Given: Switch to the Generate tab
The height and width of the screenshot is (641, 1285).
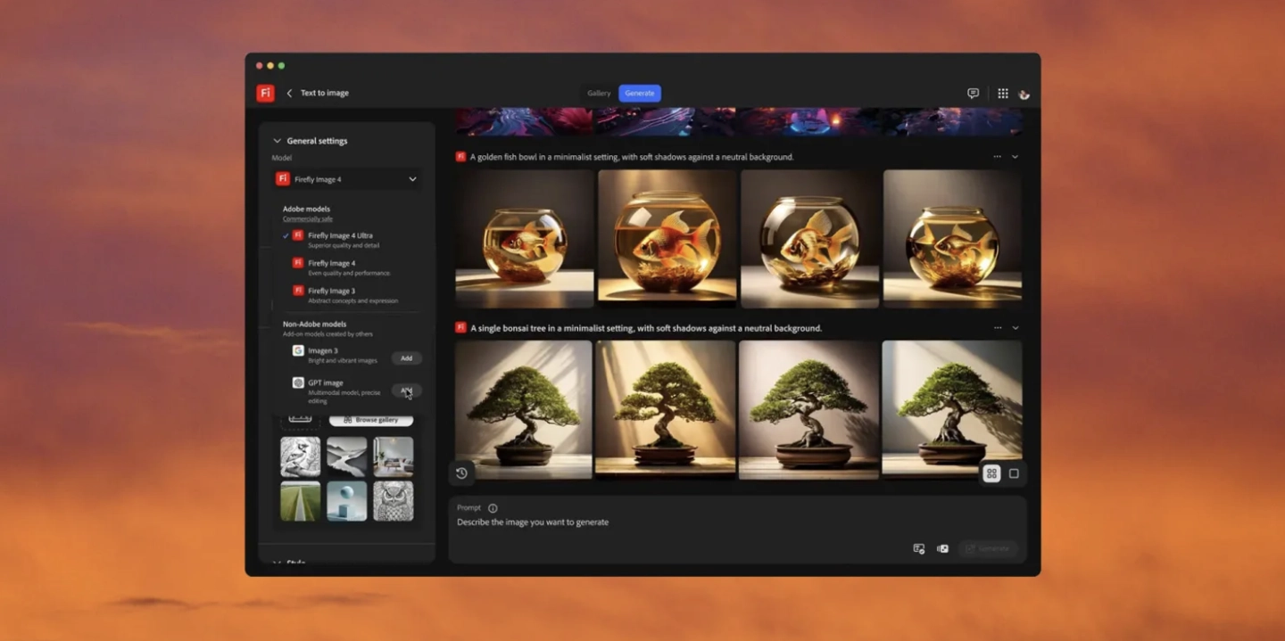Looking at the screenshot, I should click(640, 93).
